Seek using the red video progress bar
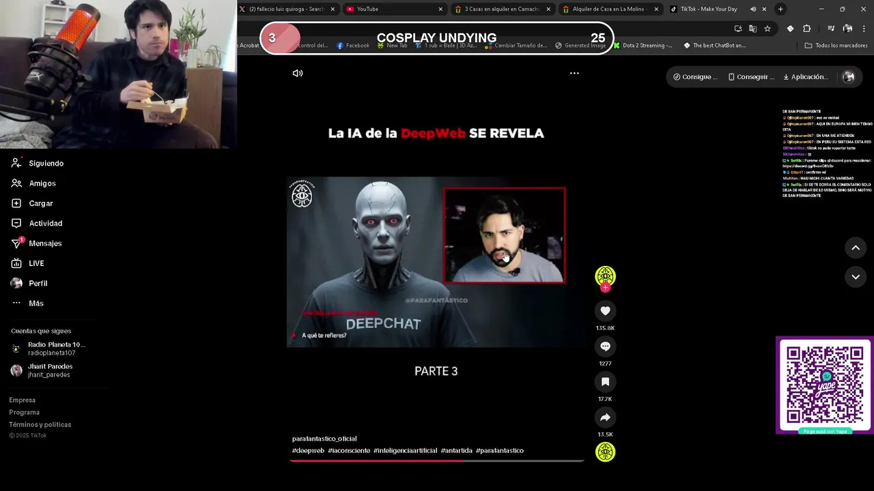 (x=437, y=461)
